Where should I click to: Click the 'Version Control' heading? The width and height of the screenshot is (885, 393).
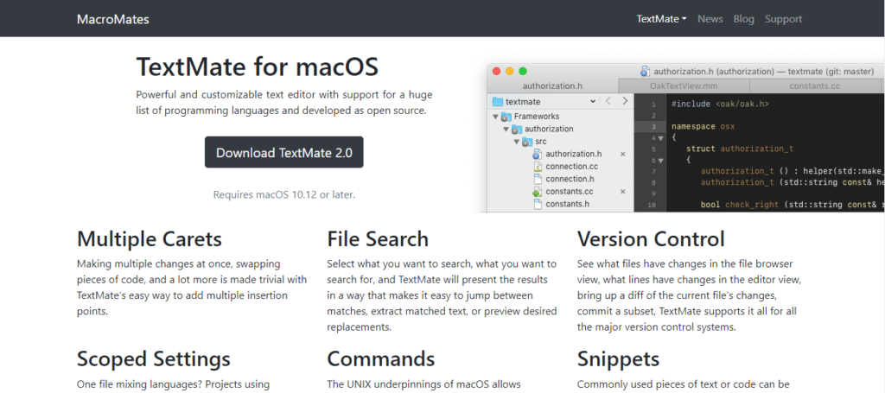(651, 239)
